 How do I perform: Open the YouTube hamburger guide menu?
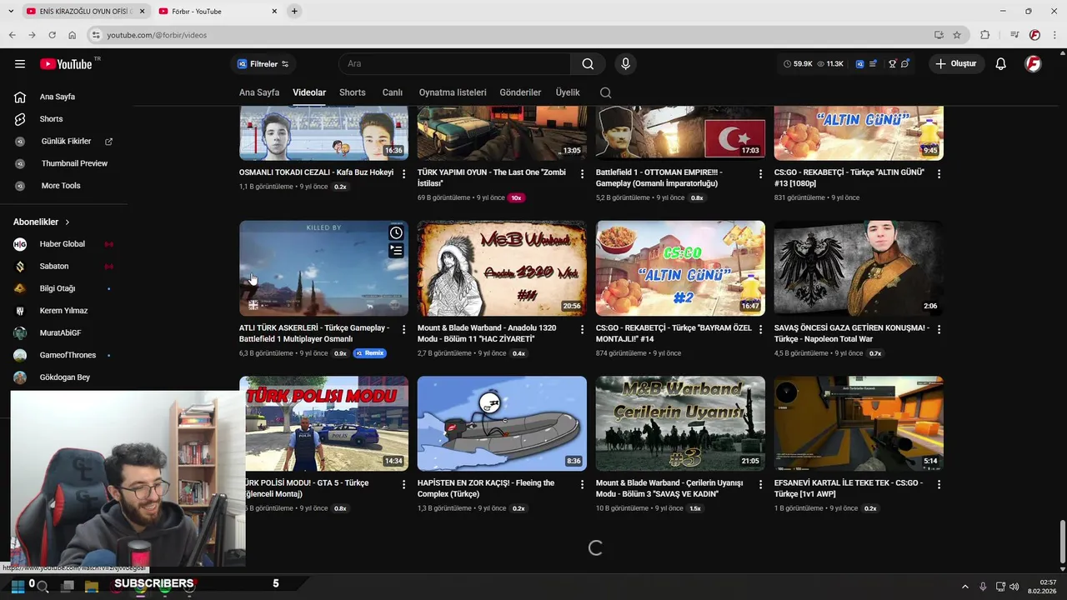(x=20, y=64)
